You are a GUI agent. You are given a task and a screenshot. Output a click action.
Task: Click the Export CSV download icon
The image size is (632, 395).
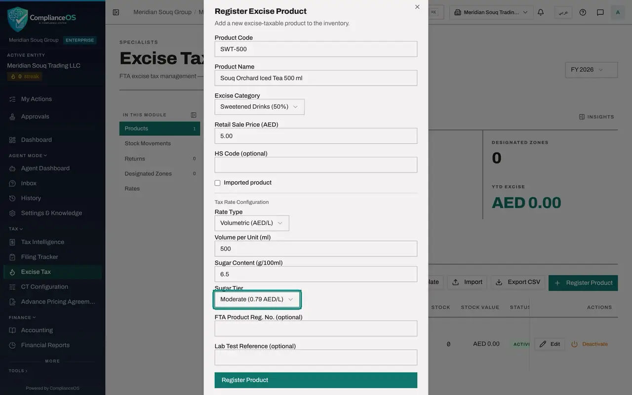[499, 282]
